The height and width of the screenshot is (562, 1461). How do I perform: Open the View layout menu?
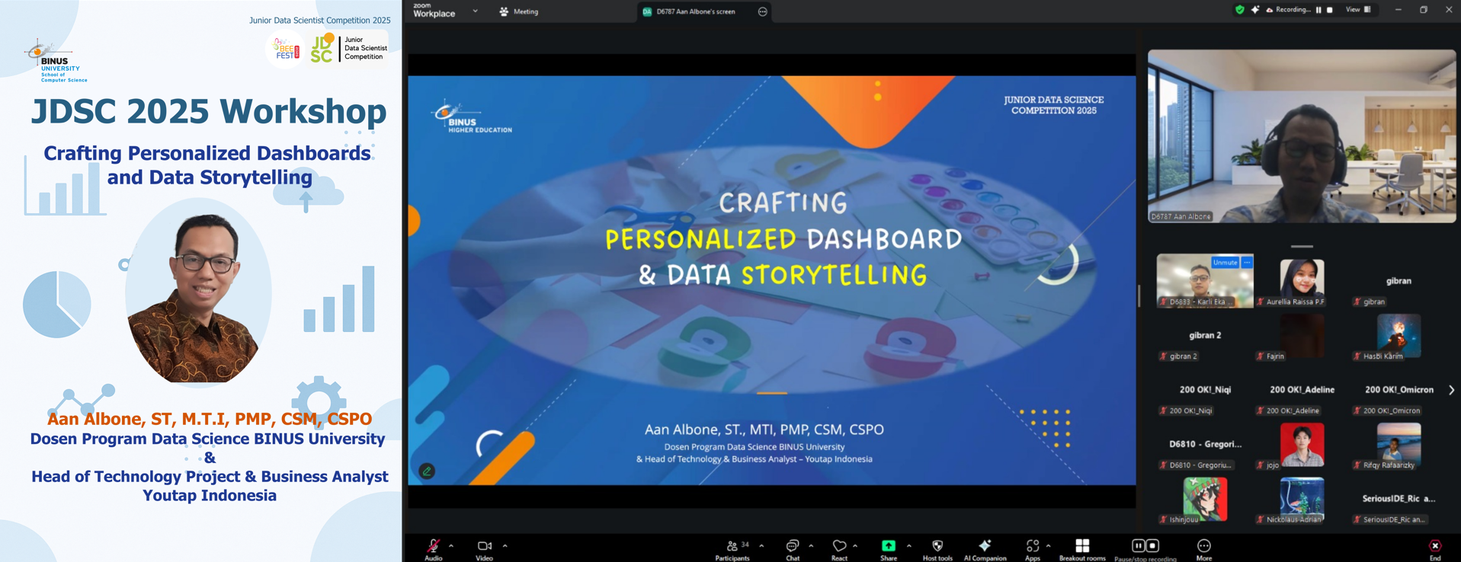[1357, 10]
